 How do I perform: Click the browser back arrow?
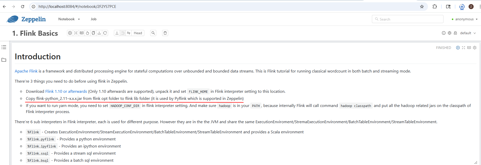4,7
